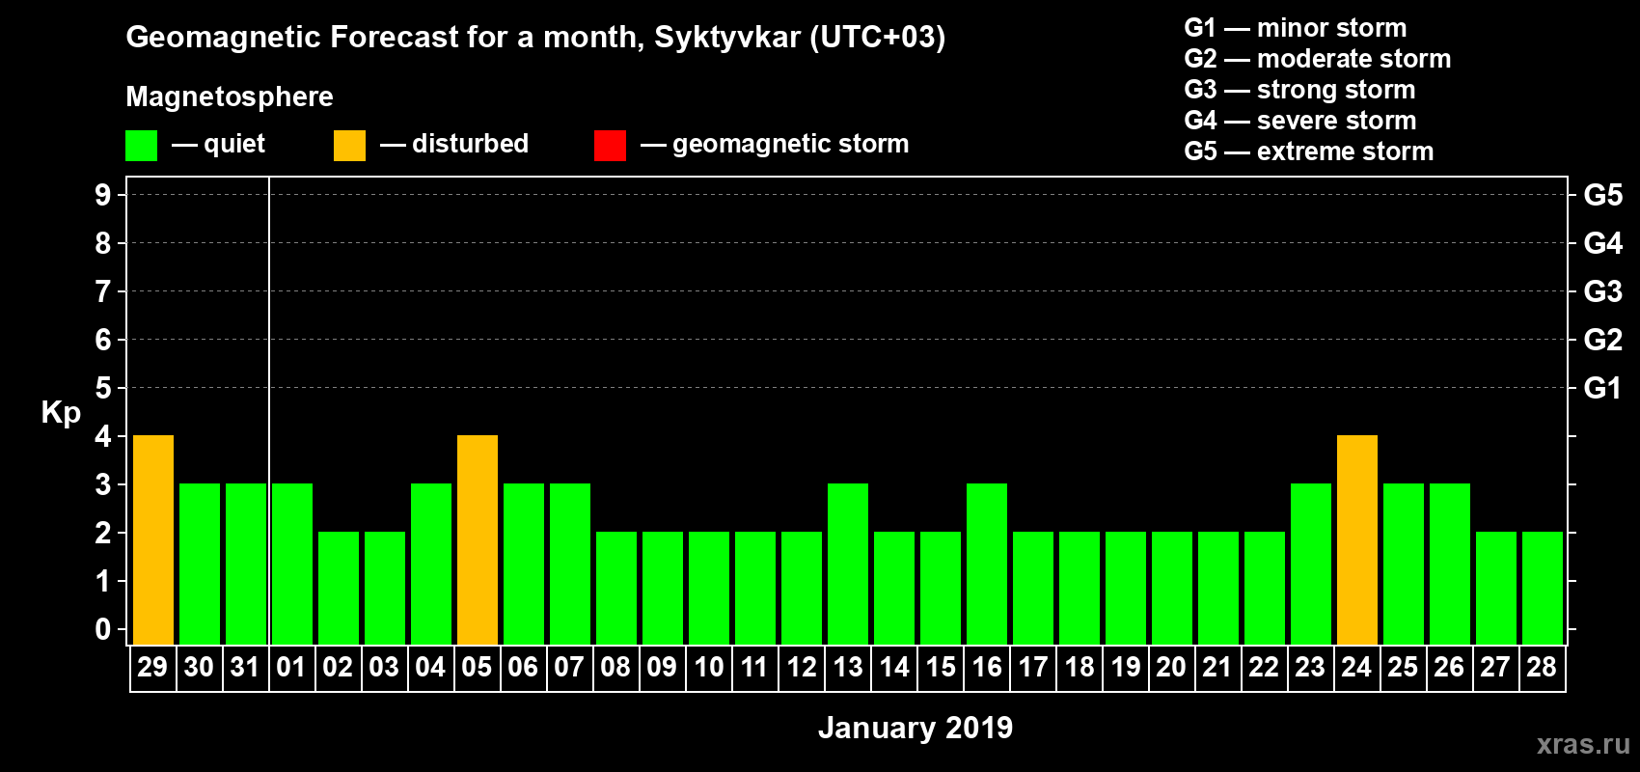Click date label 26 on the axis
The image size is (1640, 772).
[x=1449, y=667]
